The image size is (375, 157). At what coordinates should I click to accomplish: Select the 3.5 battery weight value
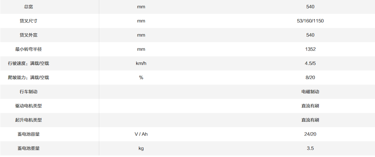310,148
